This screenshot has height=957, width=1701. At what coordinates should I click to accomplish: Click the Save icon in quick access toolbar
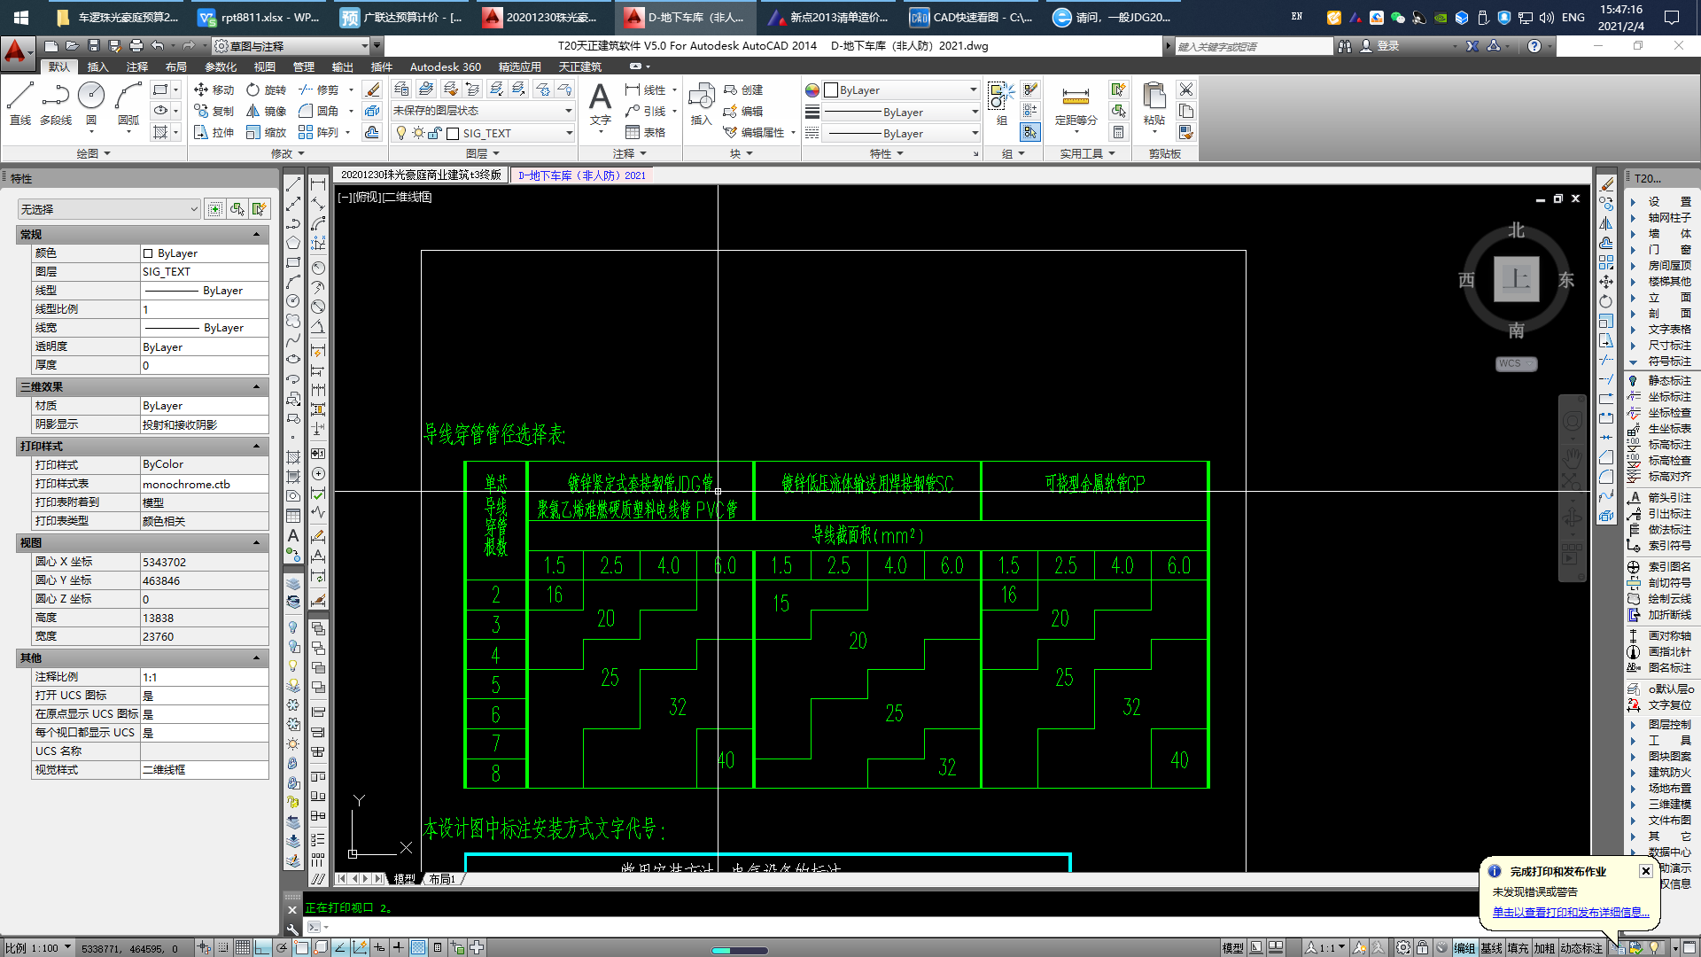93,45
